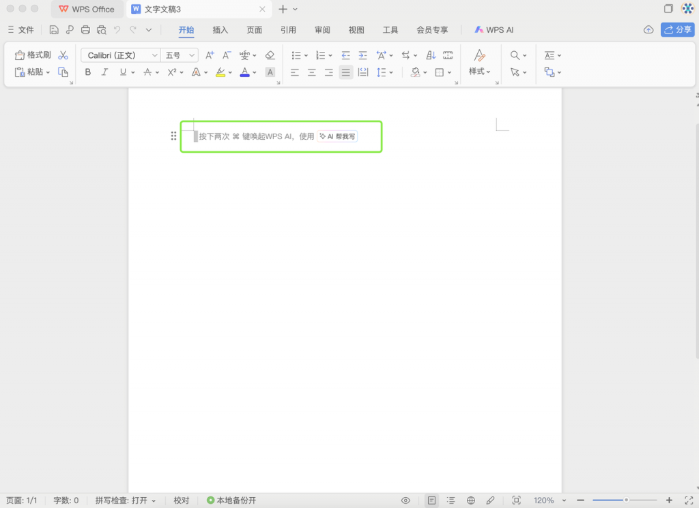Click the zoom slider handle
This screenshot has height=508, width=699.
[626, 500]
